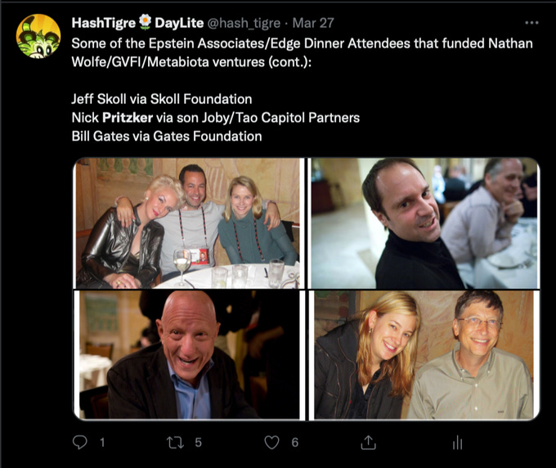
Task: Click the like count number 6
Action: point(294,443)
